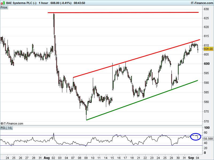
Task: Click the 09 date label on the time axis
Action: click(x=86, y=158)
